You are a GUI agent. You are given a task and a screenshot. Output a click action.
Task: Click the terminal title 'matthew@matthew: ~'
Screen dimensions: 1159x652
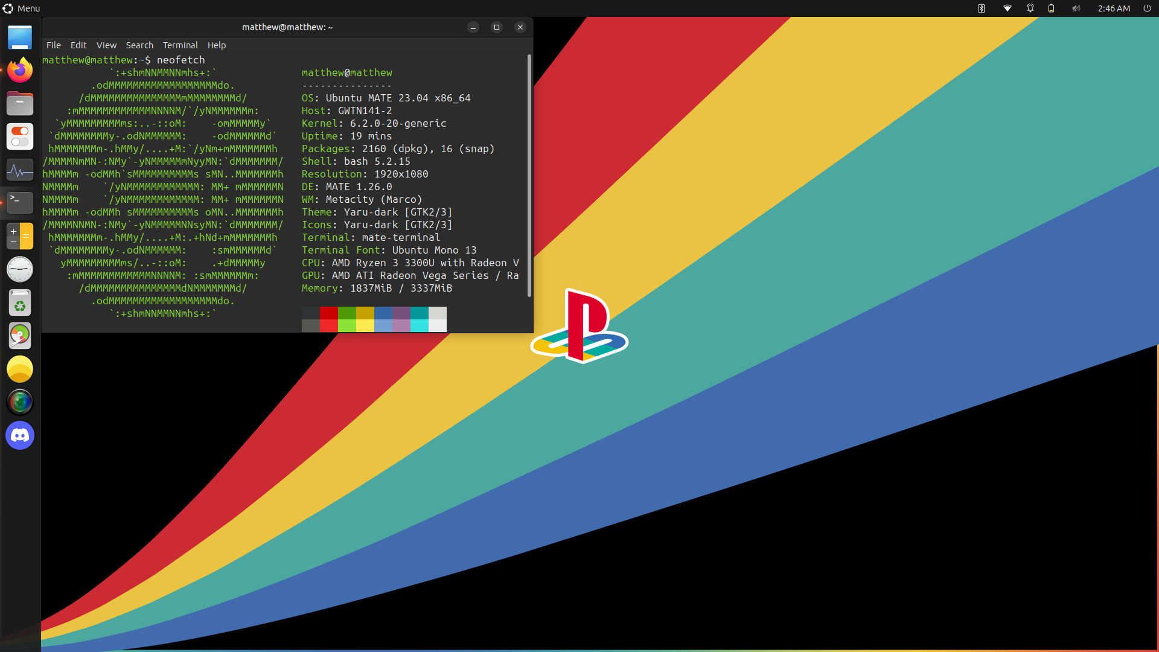[287, 27]
